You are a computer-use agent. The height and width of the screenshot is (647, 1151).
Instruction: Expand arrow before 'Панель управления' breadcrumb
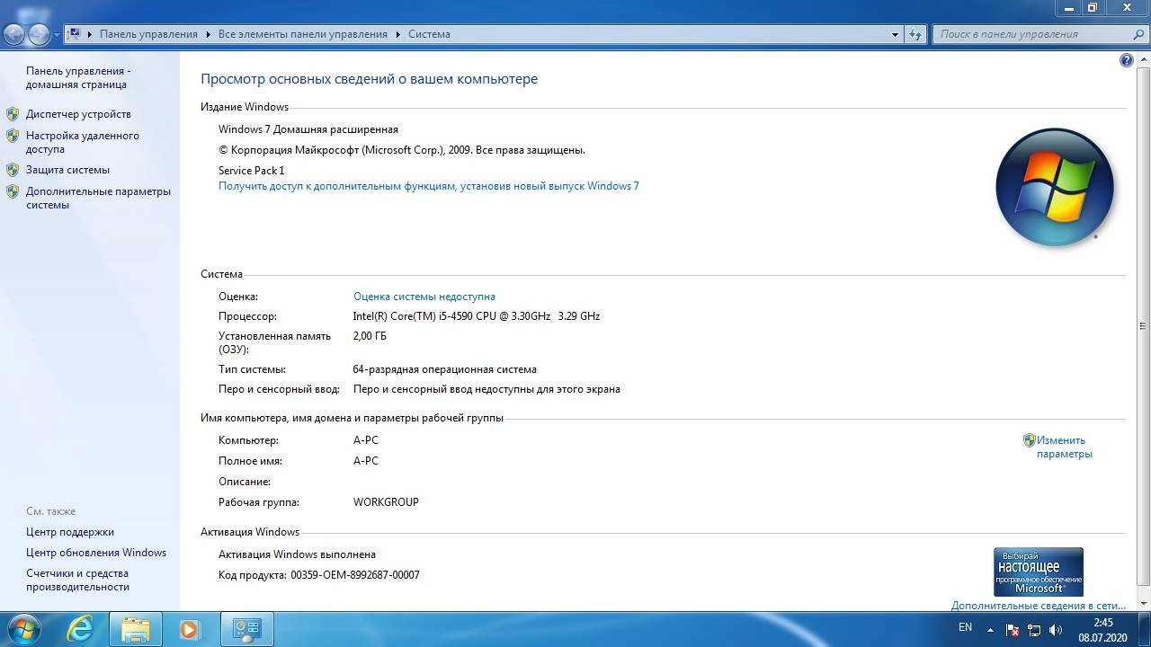point(90,34)
